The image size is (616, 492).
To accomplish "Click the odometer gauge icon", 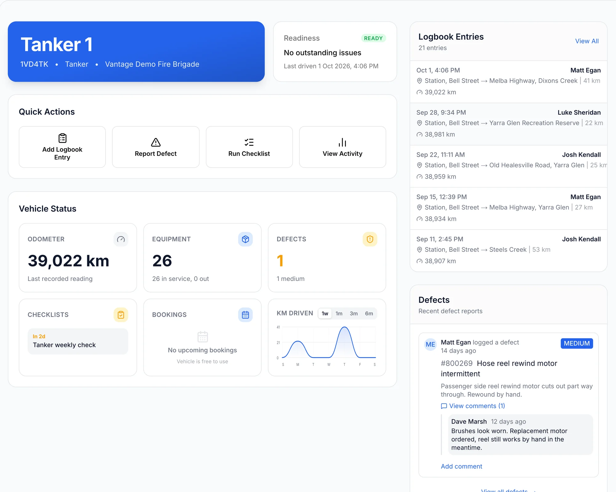I will pos(121,239).
